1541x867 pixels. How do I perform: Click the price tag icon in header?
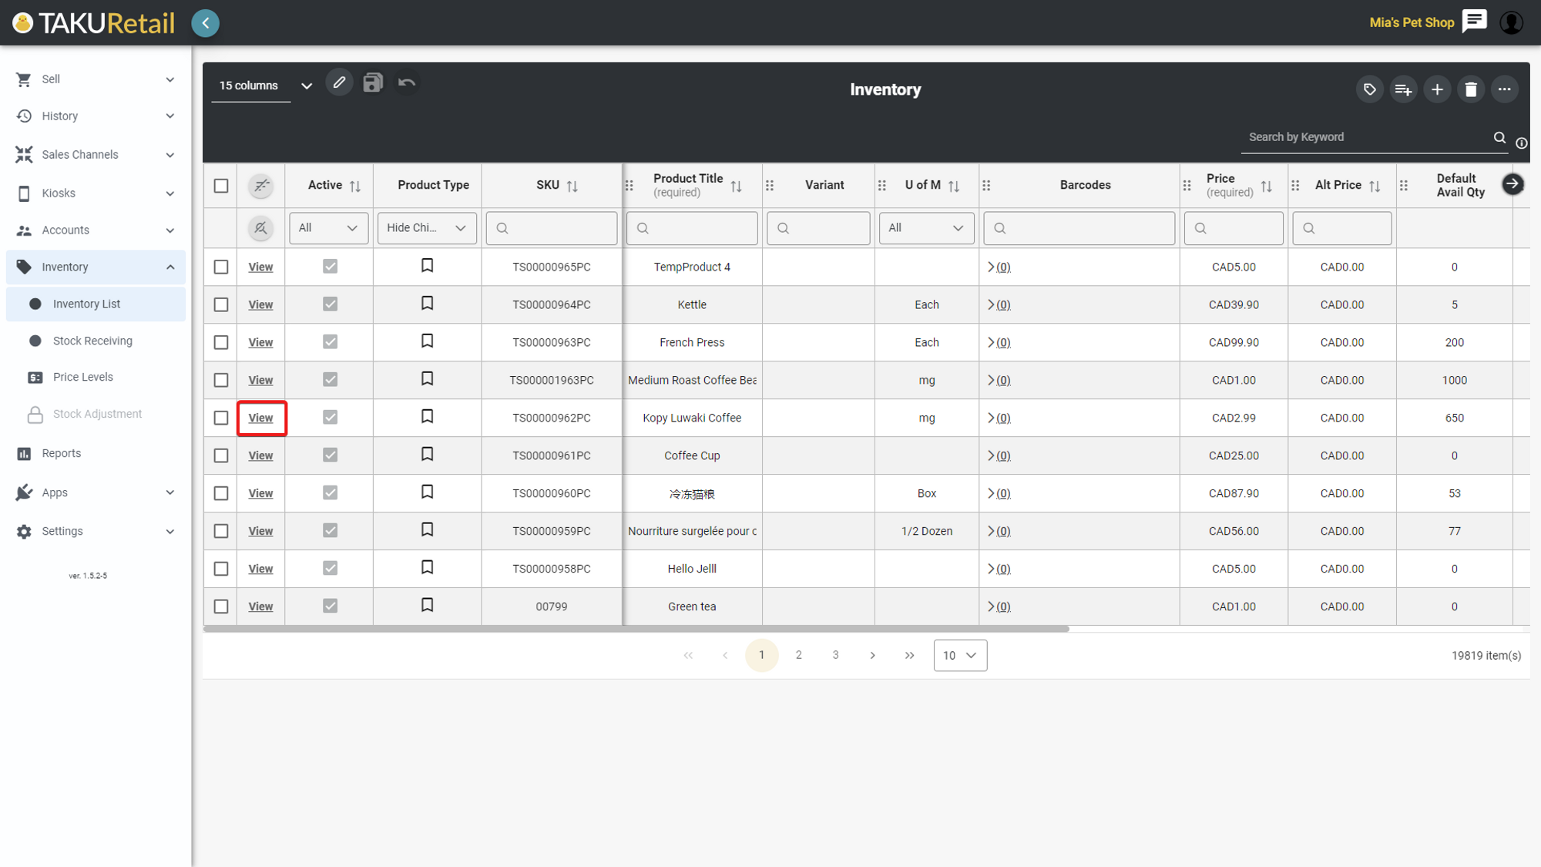1369,89
